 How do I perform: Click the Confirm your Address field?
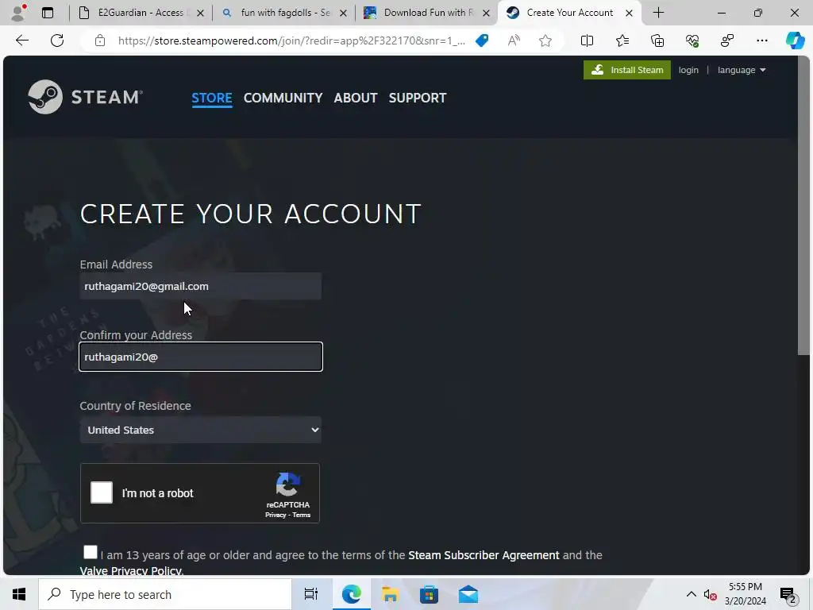coord(201,357)
